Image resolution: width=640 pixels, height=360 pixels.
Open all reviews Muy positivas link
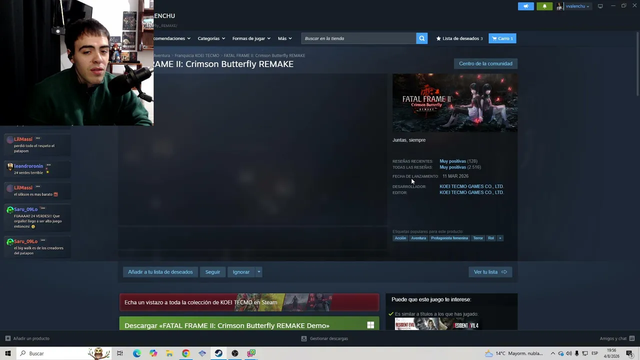click(452, 167)
